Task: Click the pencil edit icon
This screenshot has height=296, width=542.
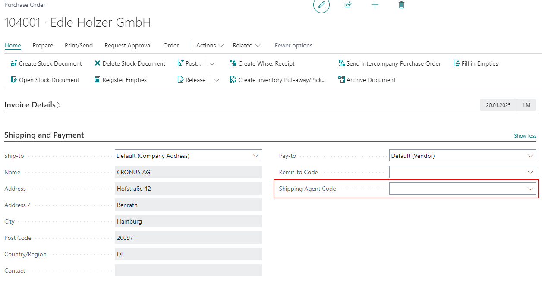Action: (x=321, y=5)
